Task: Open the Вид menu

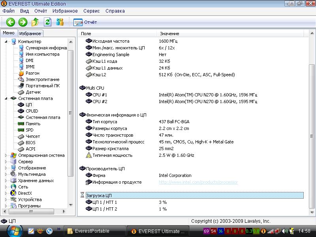Action: (24, 11)
